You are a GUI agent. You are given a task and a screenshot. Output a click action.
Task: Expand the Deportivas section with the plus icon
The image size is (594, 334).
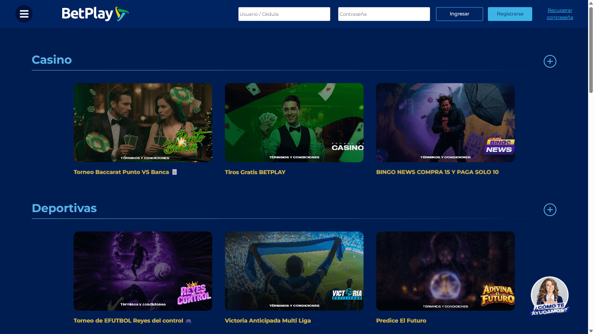tap(550, 210)
